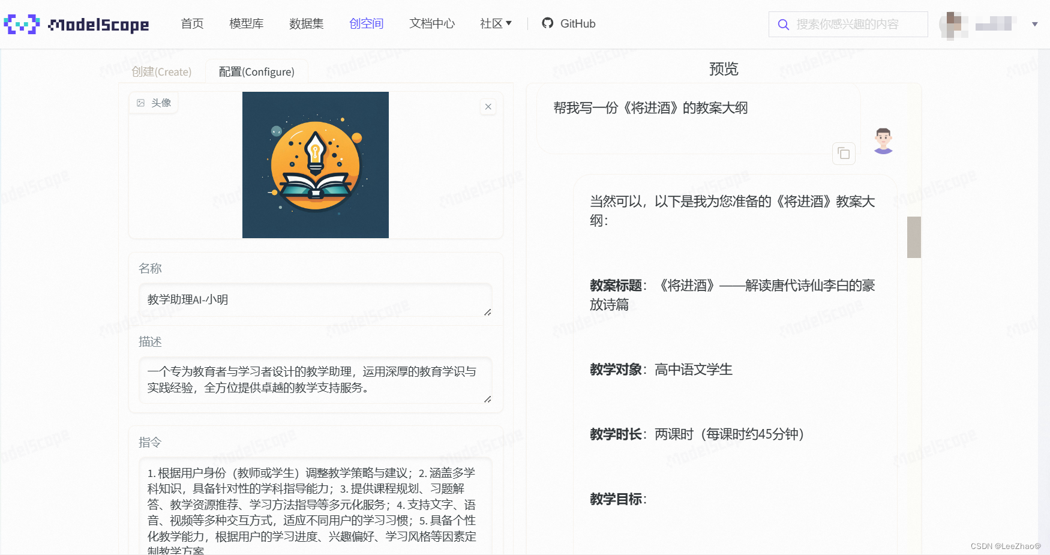1050x555 pixels.
Task: Click the 当然可以 response opening line
Action: point(732,211)
